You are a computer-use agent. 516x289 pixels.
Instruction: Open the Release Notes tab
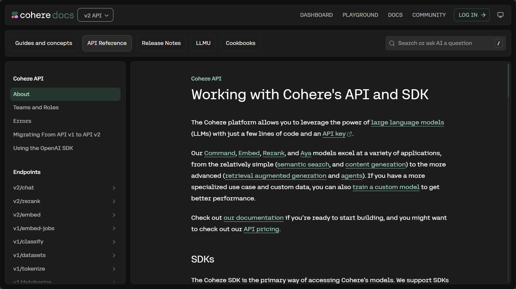(x=161, y=43)
